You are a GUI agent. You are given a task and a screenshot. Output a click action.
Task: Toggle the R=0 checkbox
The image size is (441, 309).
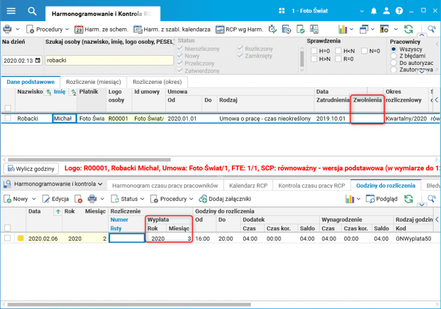coord(338,59)
